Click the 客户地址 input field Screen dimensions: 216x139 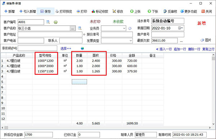pyautogui.click(x=50, y=34)
